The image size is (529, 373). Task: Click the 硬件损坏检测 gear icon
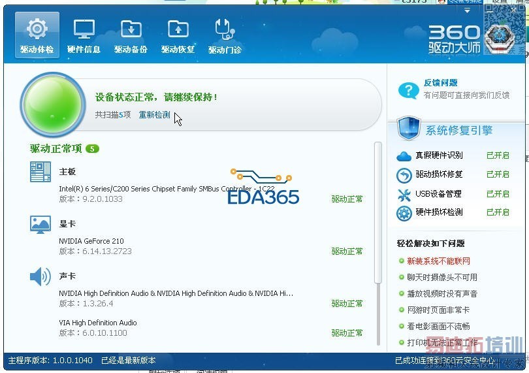point(404,214)
